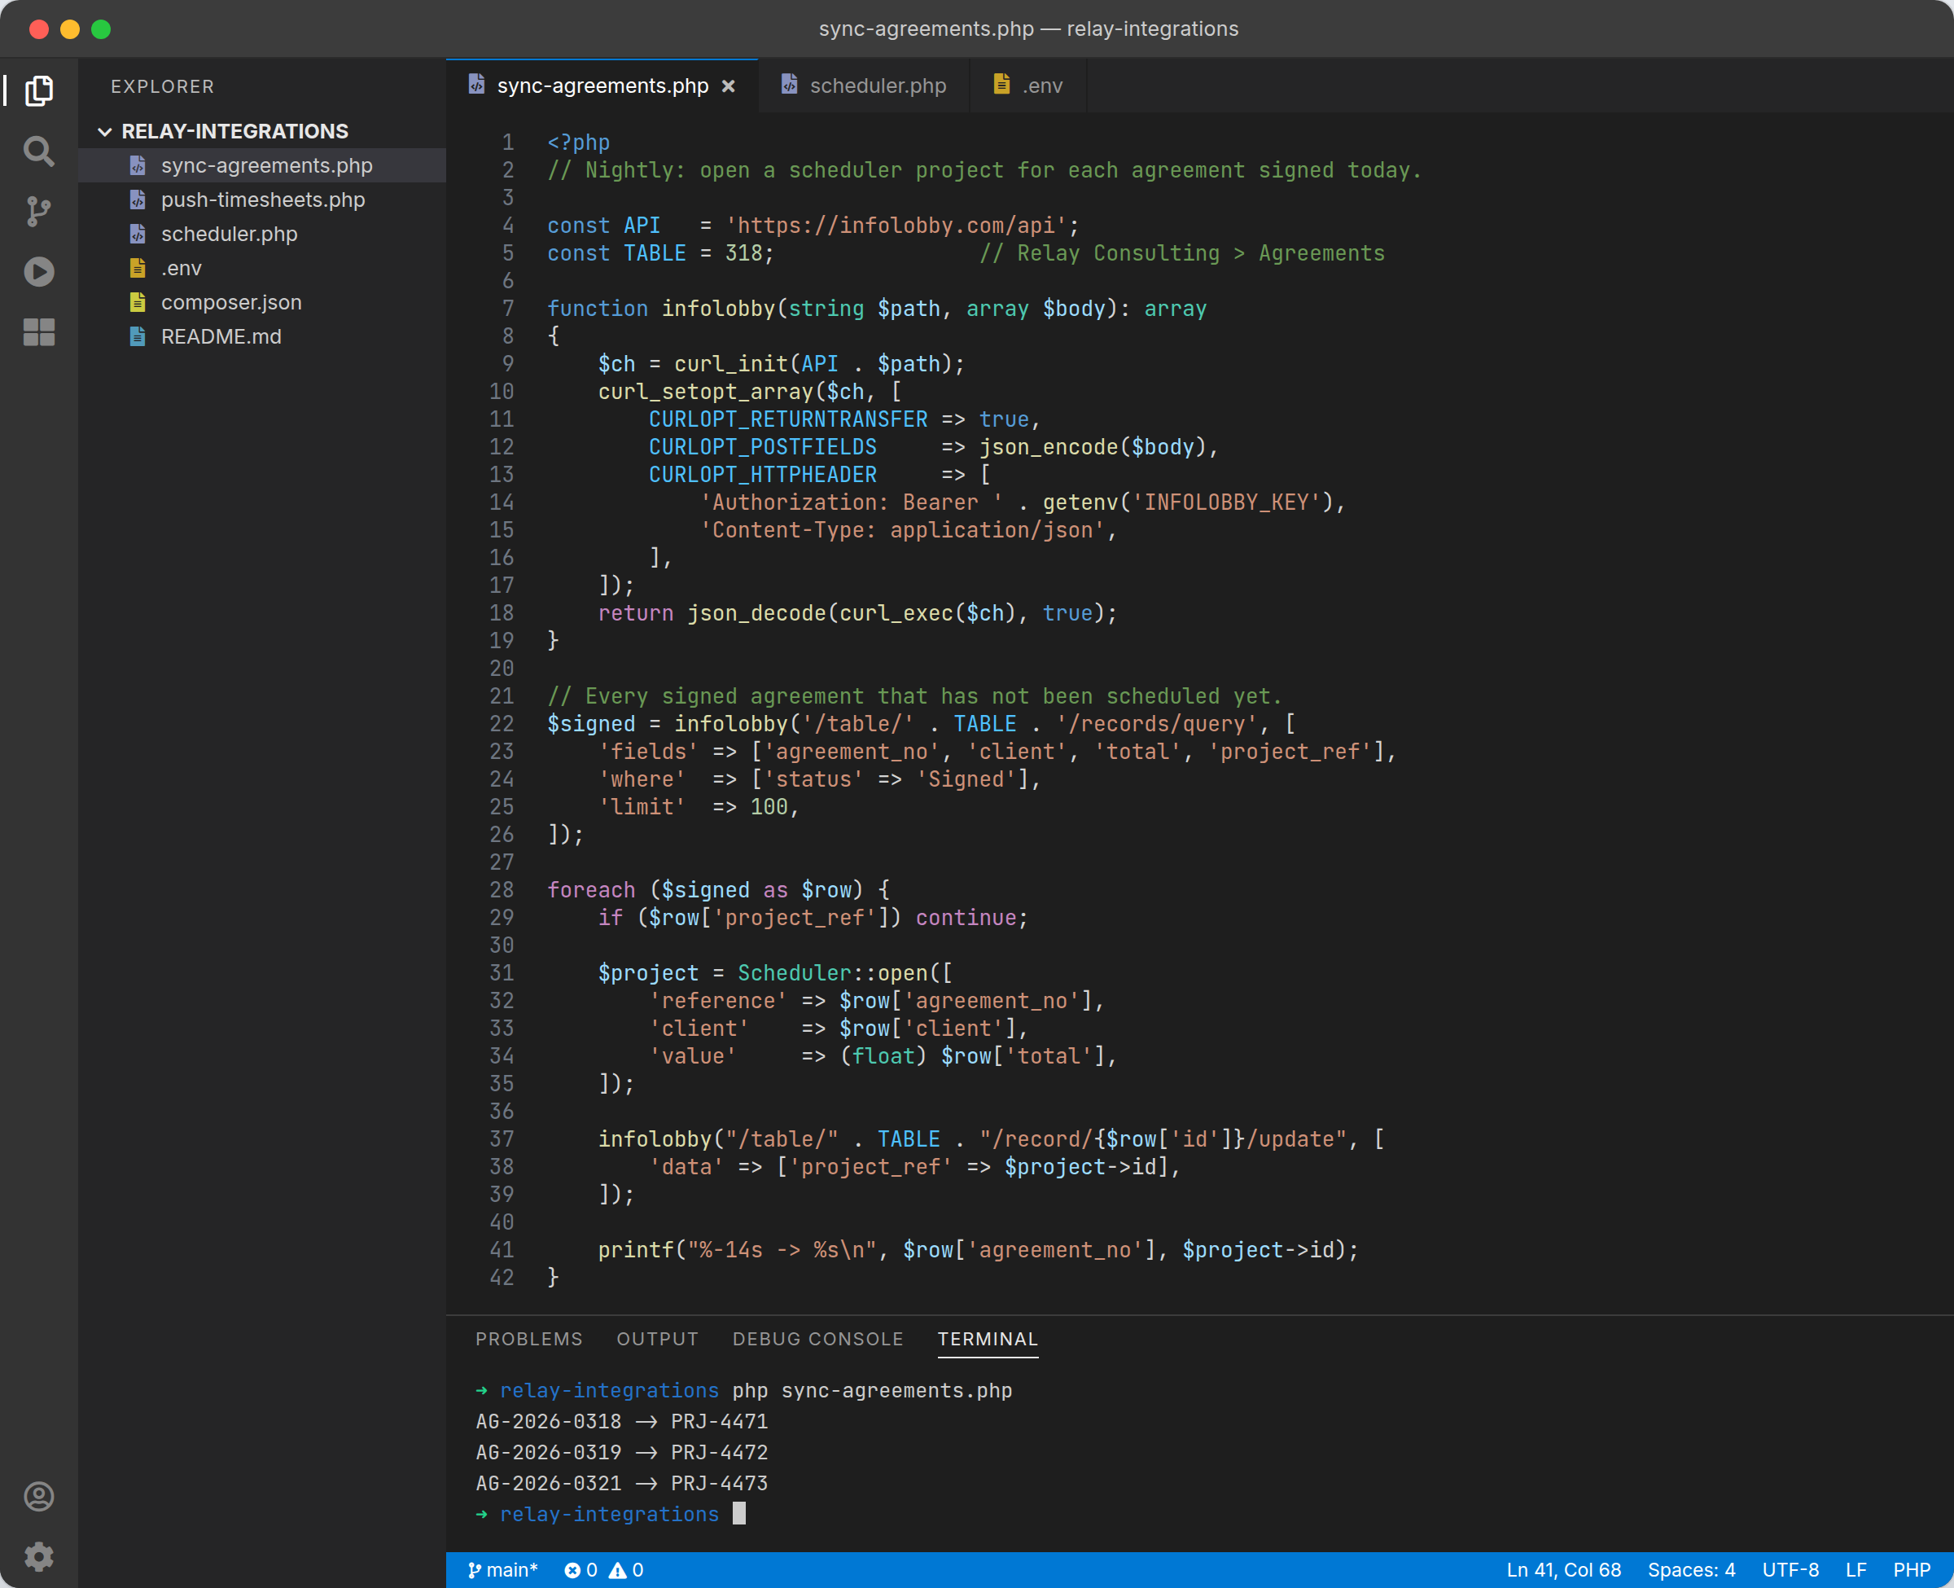Click terminal output AG-2026-0321 → PRJ-4473
The width and height of the screenshot is (1954, 1588).
622,1483
